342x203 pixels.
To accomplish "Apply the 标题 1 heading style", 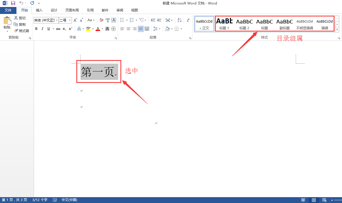I will pyautogui.click(x=224, y=24).
